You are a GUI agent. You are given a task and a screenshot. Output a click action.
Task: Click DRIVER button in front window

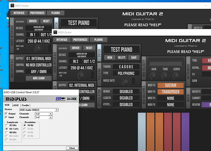point(76,48)
